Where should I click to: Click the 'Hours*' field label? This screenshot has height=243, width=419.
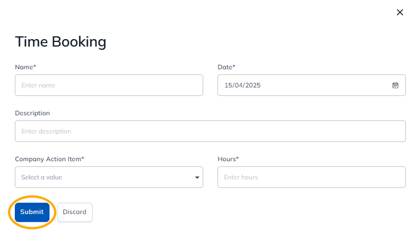[228, 159]
